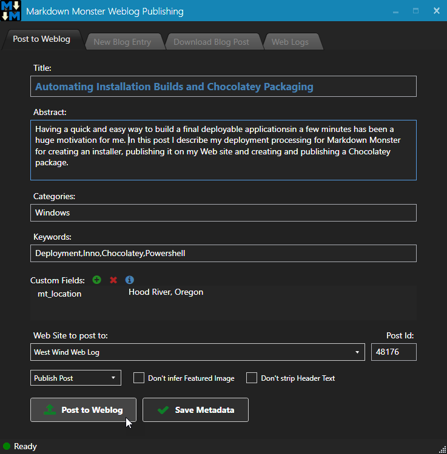The height and width of the screenshot is (454, 447).
Task: Click the window resize grip in the status bar
Action: coord(443,450)
